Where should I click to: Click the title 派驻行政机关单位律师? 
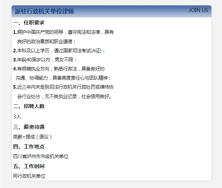coord(44,12)
